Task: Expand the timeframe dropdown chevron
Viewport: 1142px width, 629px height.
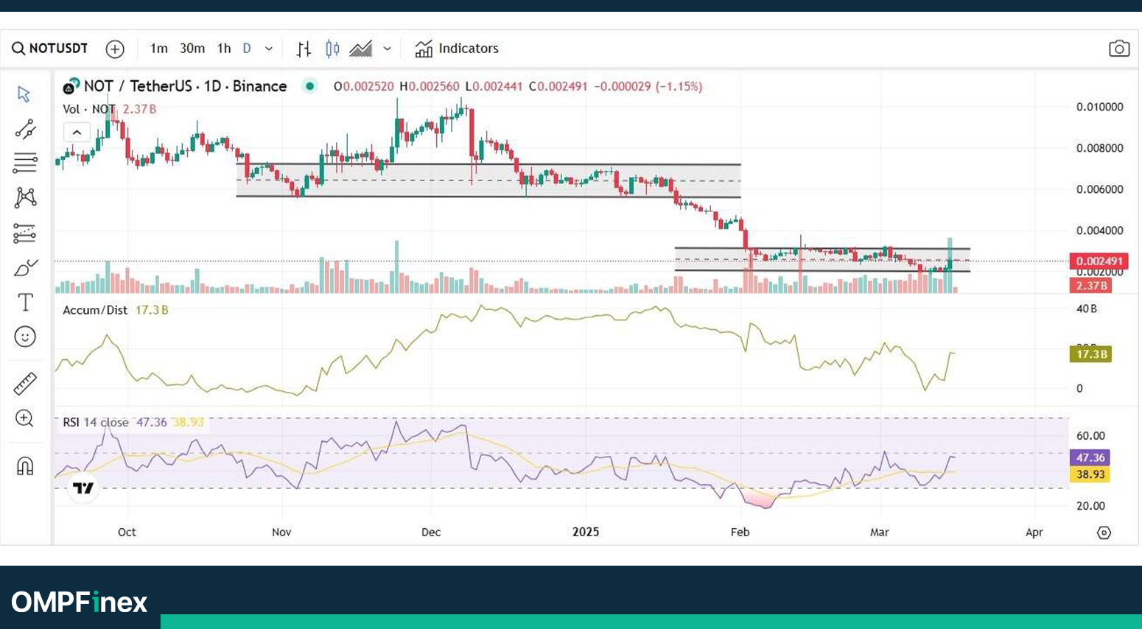Action: [x=269, y=49]
